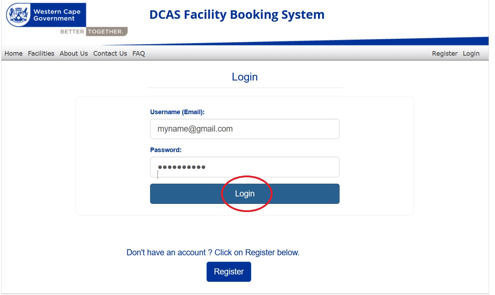Screen dimensions: 495x295
Task: Navigate to Contact Us
Action: coord(110,54)
